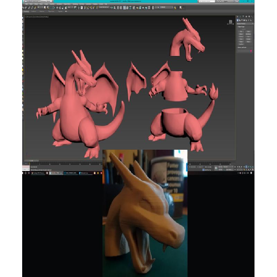The width and height of the screenshot is (277, 277).
Task: Open Key Filters settings
Action: 229,170
